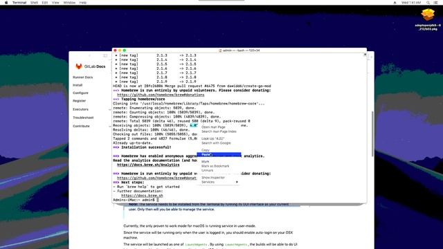443x249 pixels.
Task: Open Spotlight search magnifier icon
Action: 428,3
